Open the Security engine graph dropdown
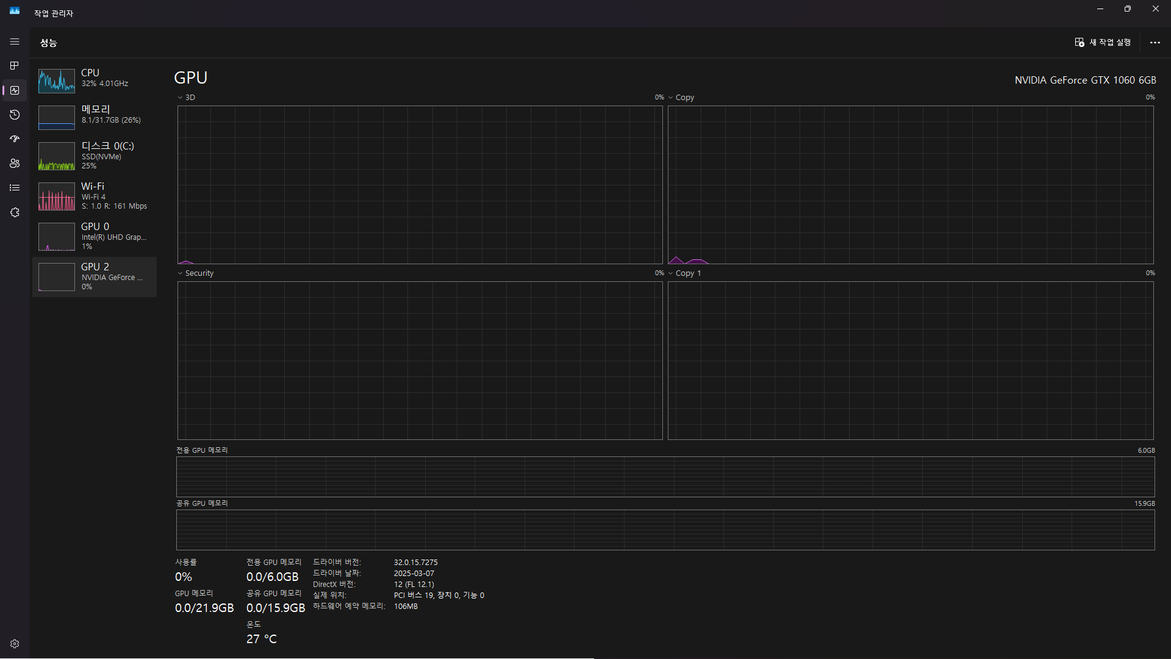The height and width of the screenshot is (659, 1171). coord(196,273)
